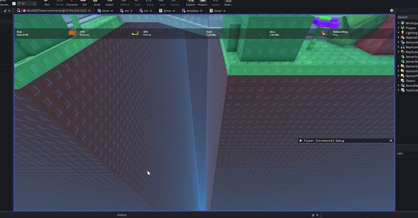Toggle the Properties panel button
The height and width of the screenshot is (218, 418).
pyautogui.click(x=203, y=3)
